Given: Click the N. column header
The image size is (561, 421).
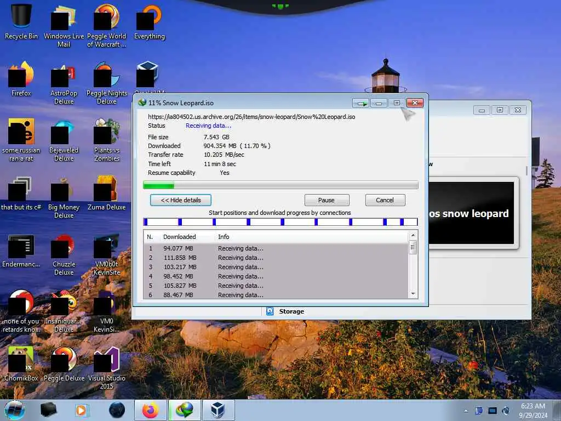Looking at the screenshot, I should pos(150,237).
